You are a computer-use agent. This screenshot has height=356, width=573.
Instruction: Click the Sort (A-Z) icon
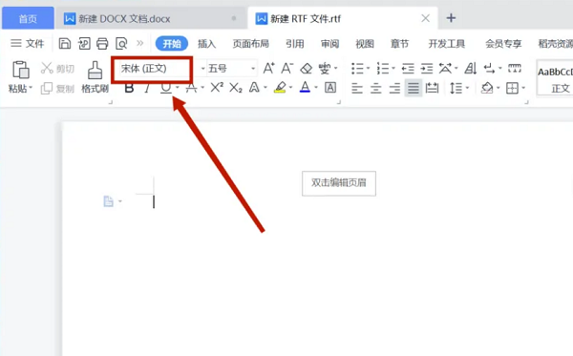point(471,69)
